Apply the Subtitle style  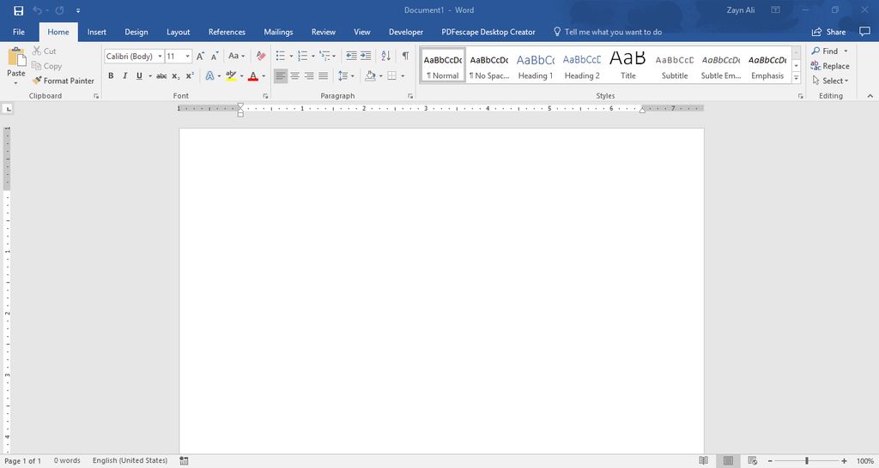[x=675, y=65]
